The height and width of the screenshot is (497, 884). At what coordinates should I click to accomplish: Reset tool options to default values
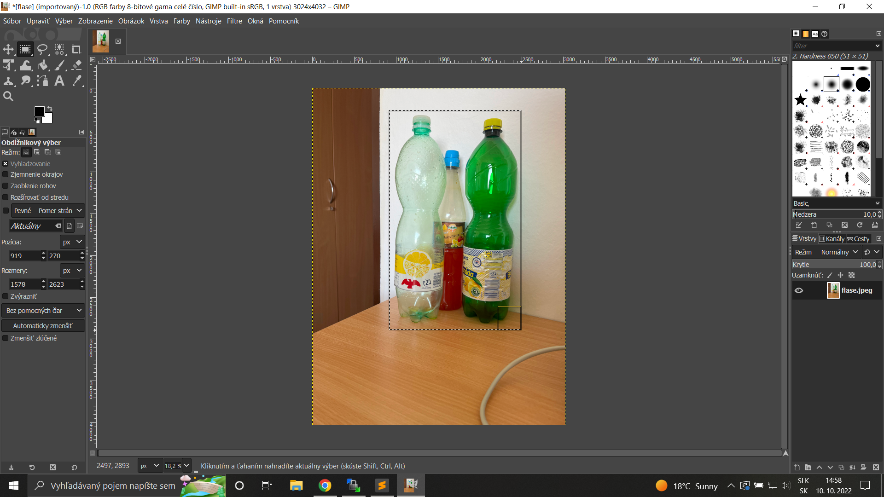[x=74, y=467]
